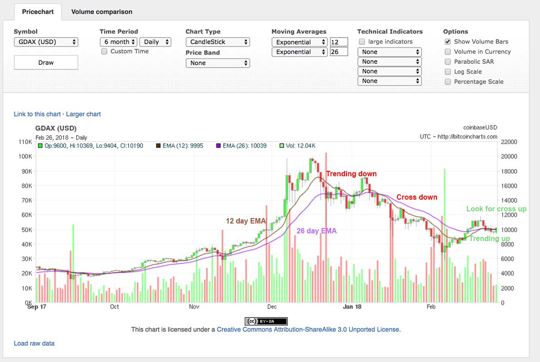Open the Larger chart link
This screenshot has width=540, height=362.
83,114
